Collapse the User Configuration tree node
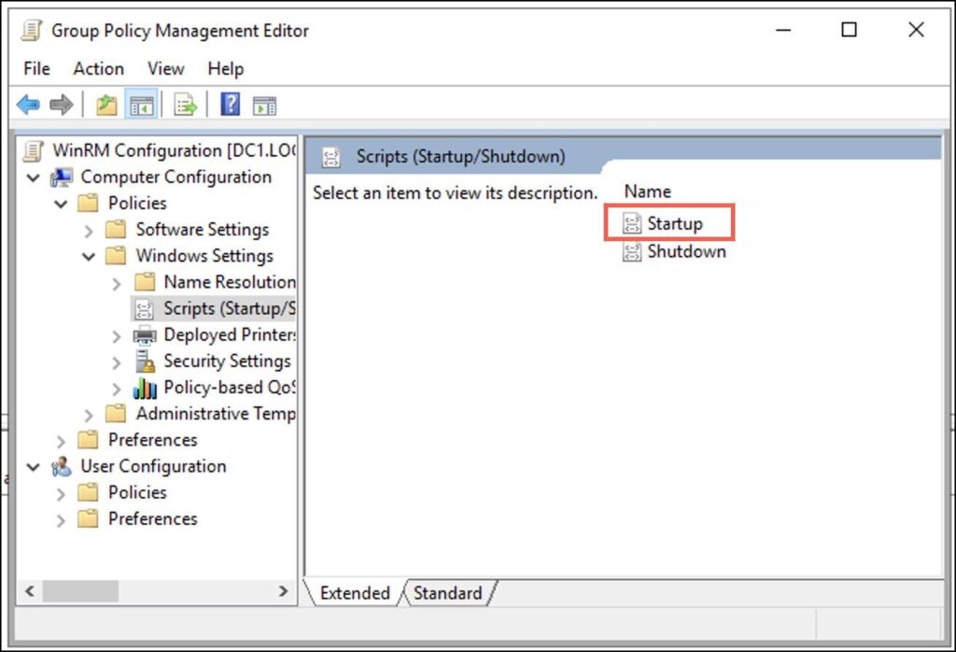This screenshot has width=956, height=652. click(x=34, y=466)
